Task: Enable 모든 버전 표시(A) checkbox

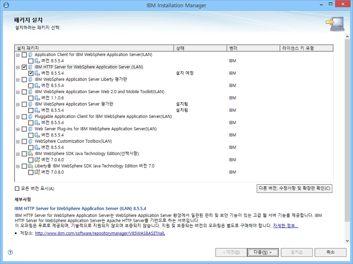Action: pyautogui.click(x=17, y=188)
